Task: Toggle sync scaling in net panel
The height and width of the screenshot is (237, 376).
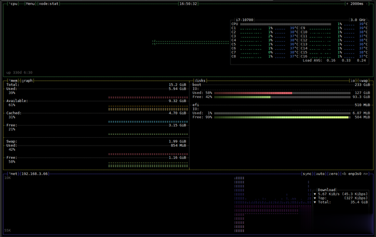Action: [307, 174]
